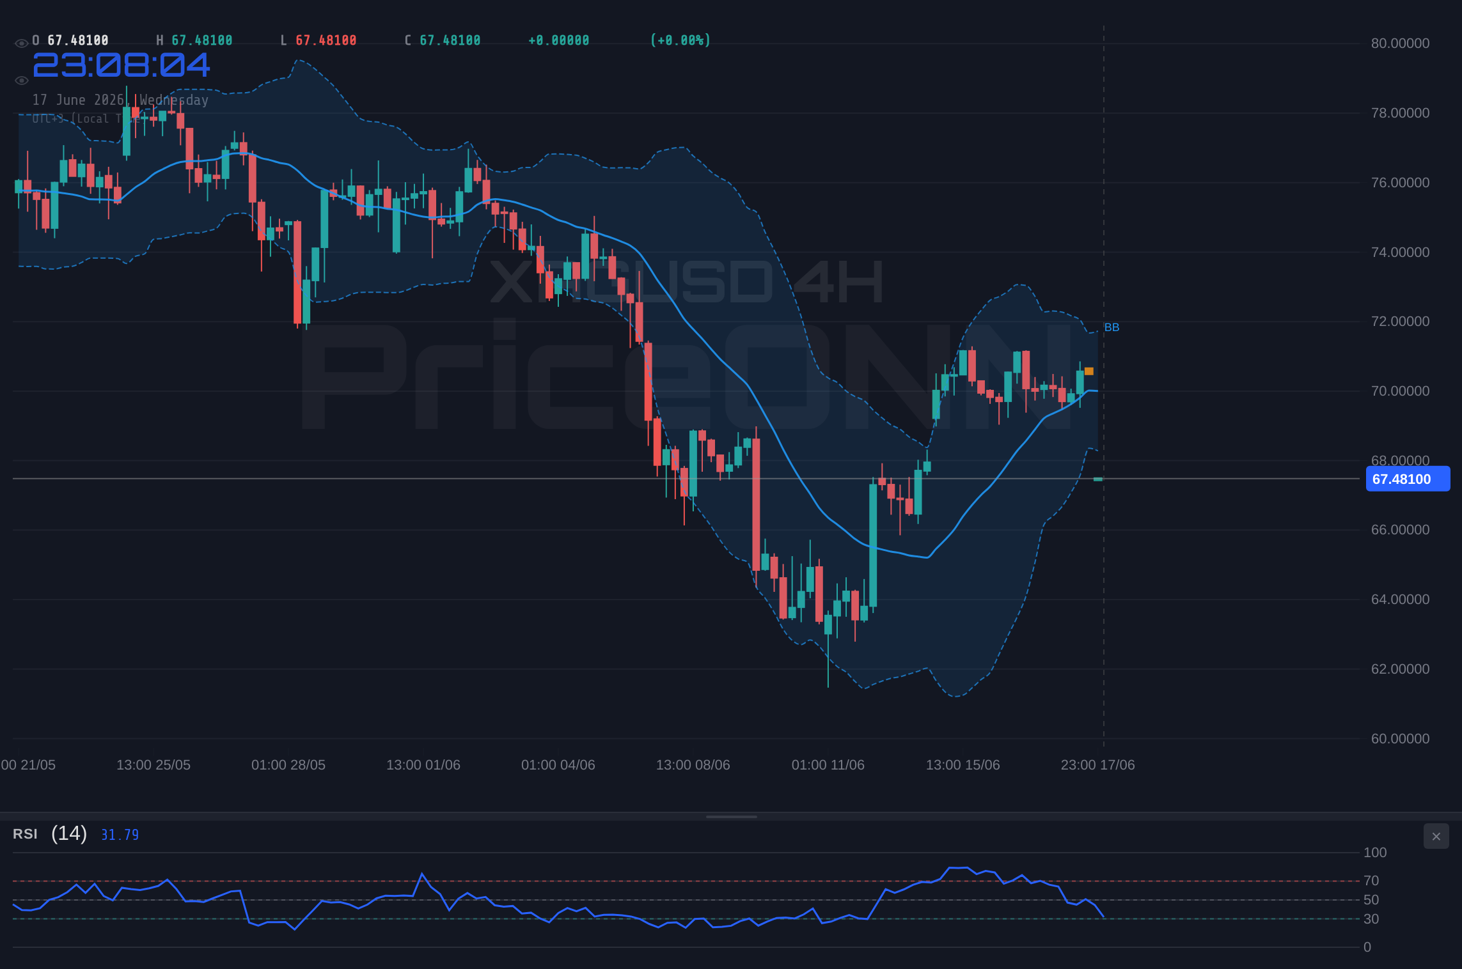Click the 62.00000 price axis label

point(1400,669)
